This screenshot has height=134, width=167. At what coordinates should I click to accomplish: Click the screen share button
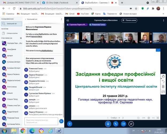(131, 124)
